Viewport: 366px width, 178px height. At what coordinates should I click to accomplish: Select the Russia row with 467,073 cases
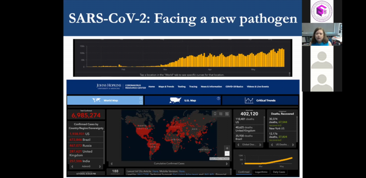coord(85,146)
